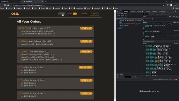Open color-gray-50 color swatch picker

[157, 47]
